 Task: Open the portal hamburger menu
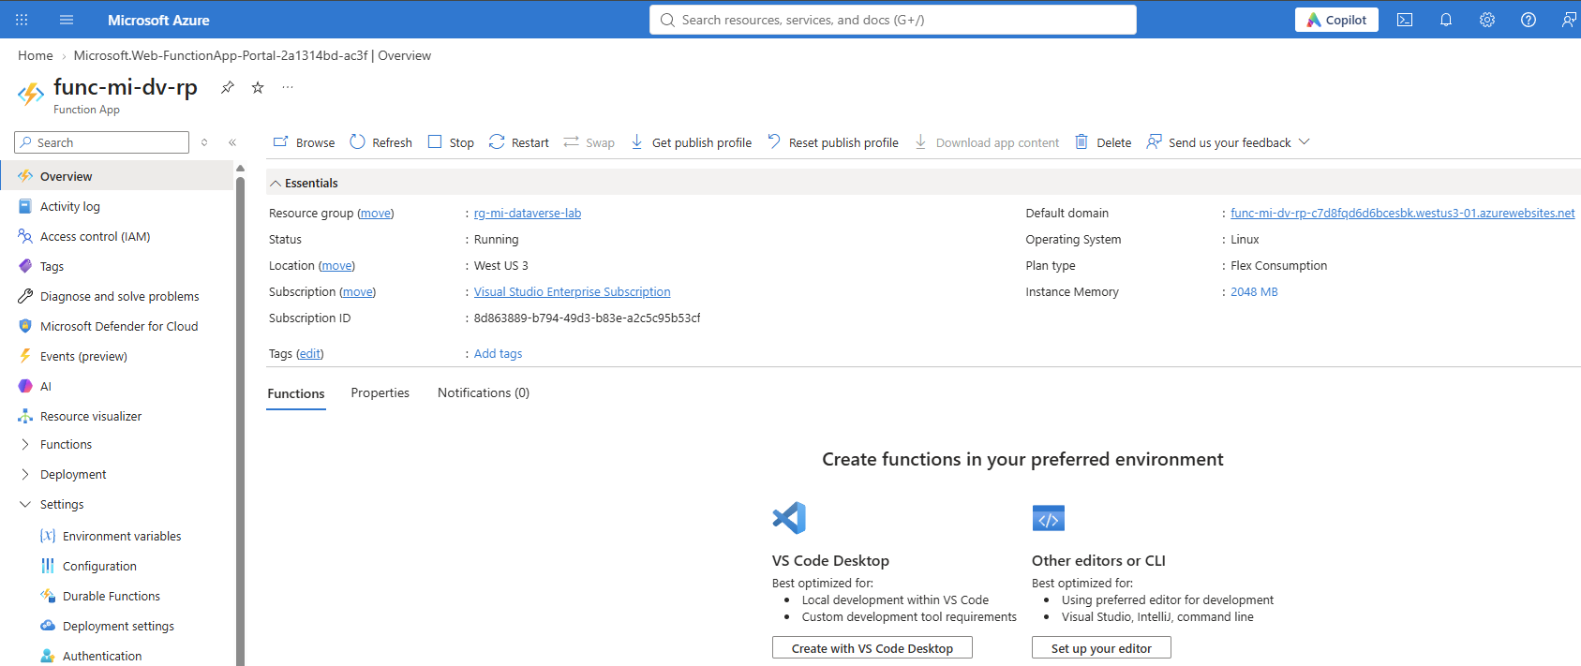point(67,20)
